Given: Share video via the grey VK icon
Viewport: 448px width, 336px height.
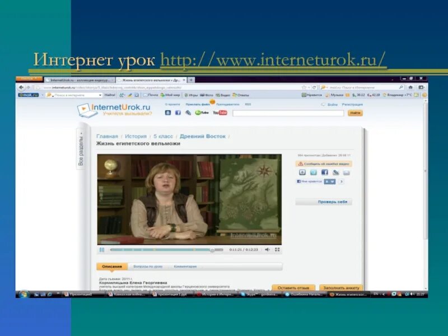Looking at the screenshot, I should (x=302, y=172).
